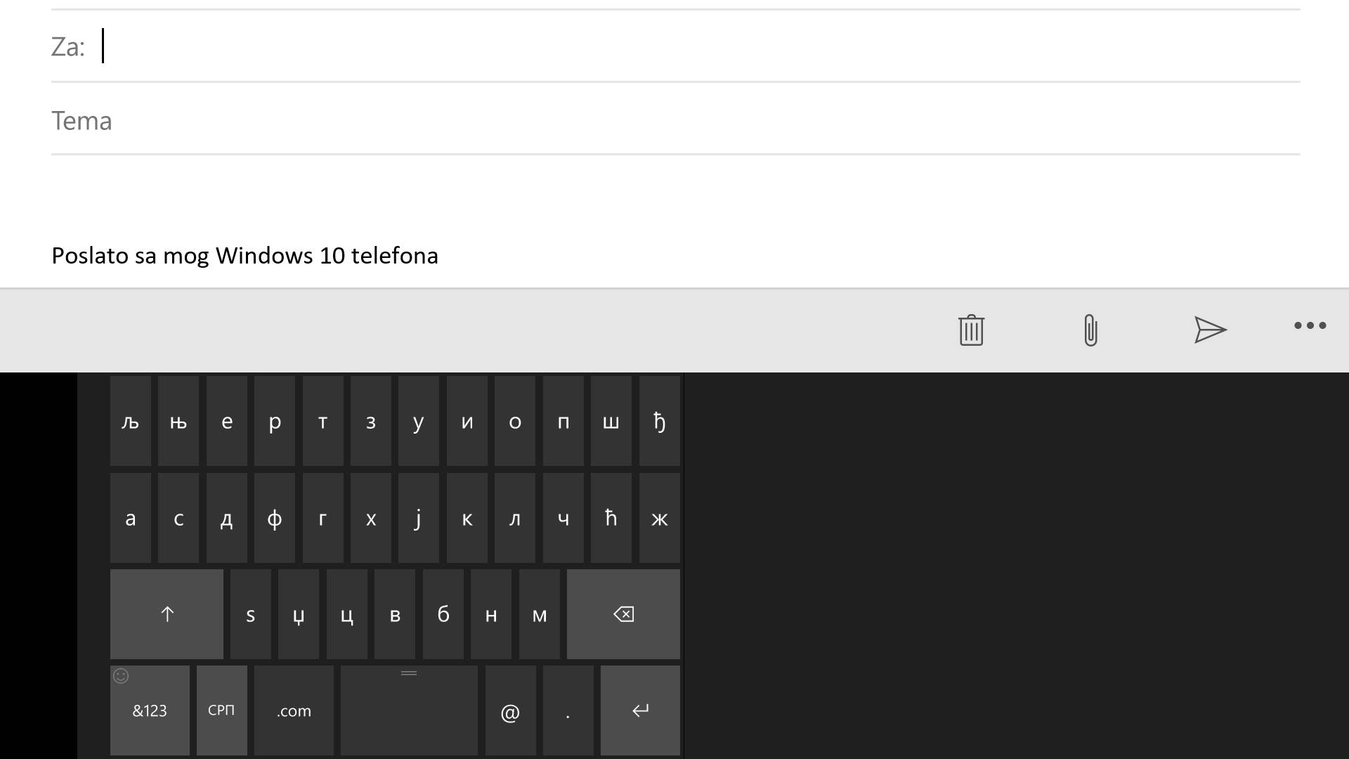The height and width of the screenshot is (759, 1349).
Task: Type the Cyrillic letter ђ
Action: point(658,421)
